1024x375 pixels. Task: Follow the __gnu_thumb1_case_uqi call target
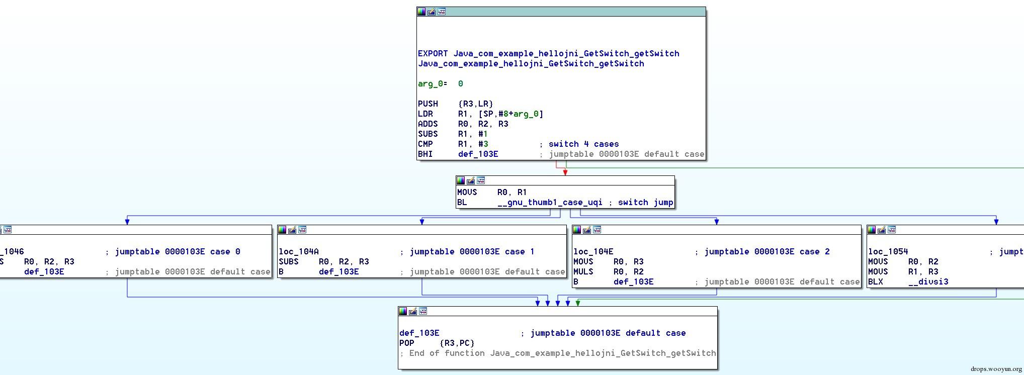click(550, 202)
